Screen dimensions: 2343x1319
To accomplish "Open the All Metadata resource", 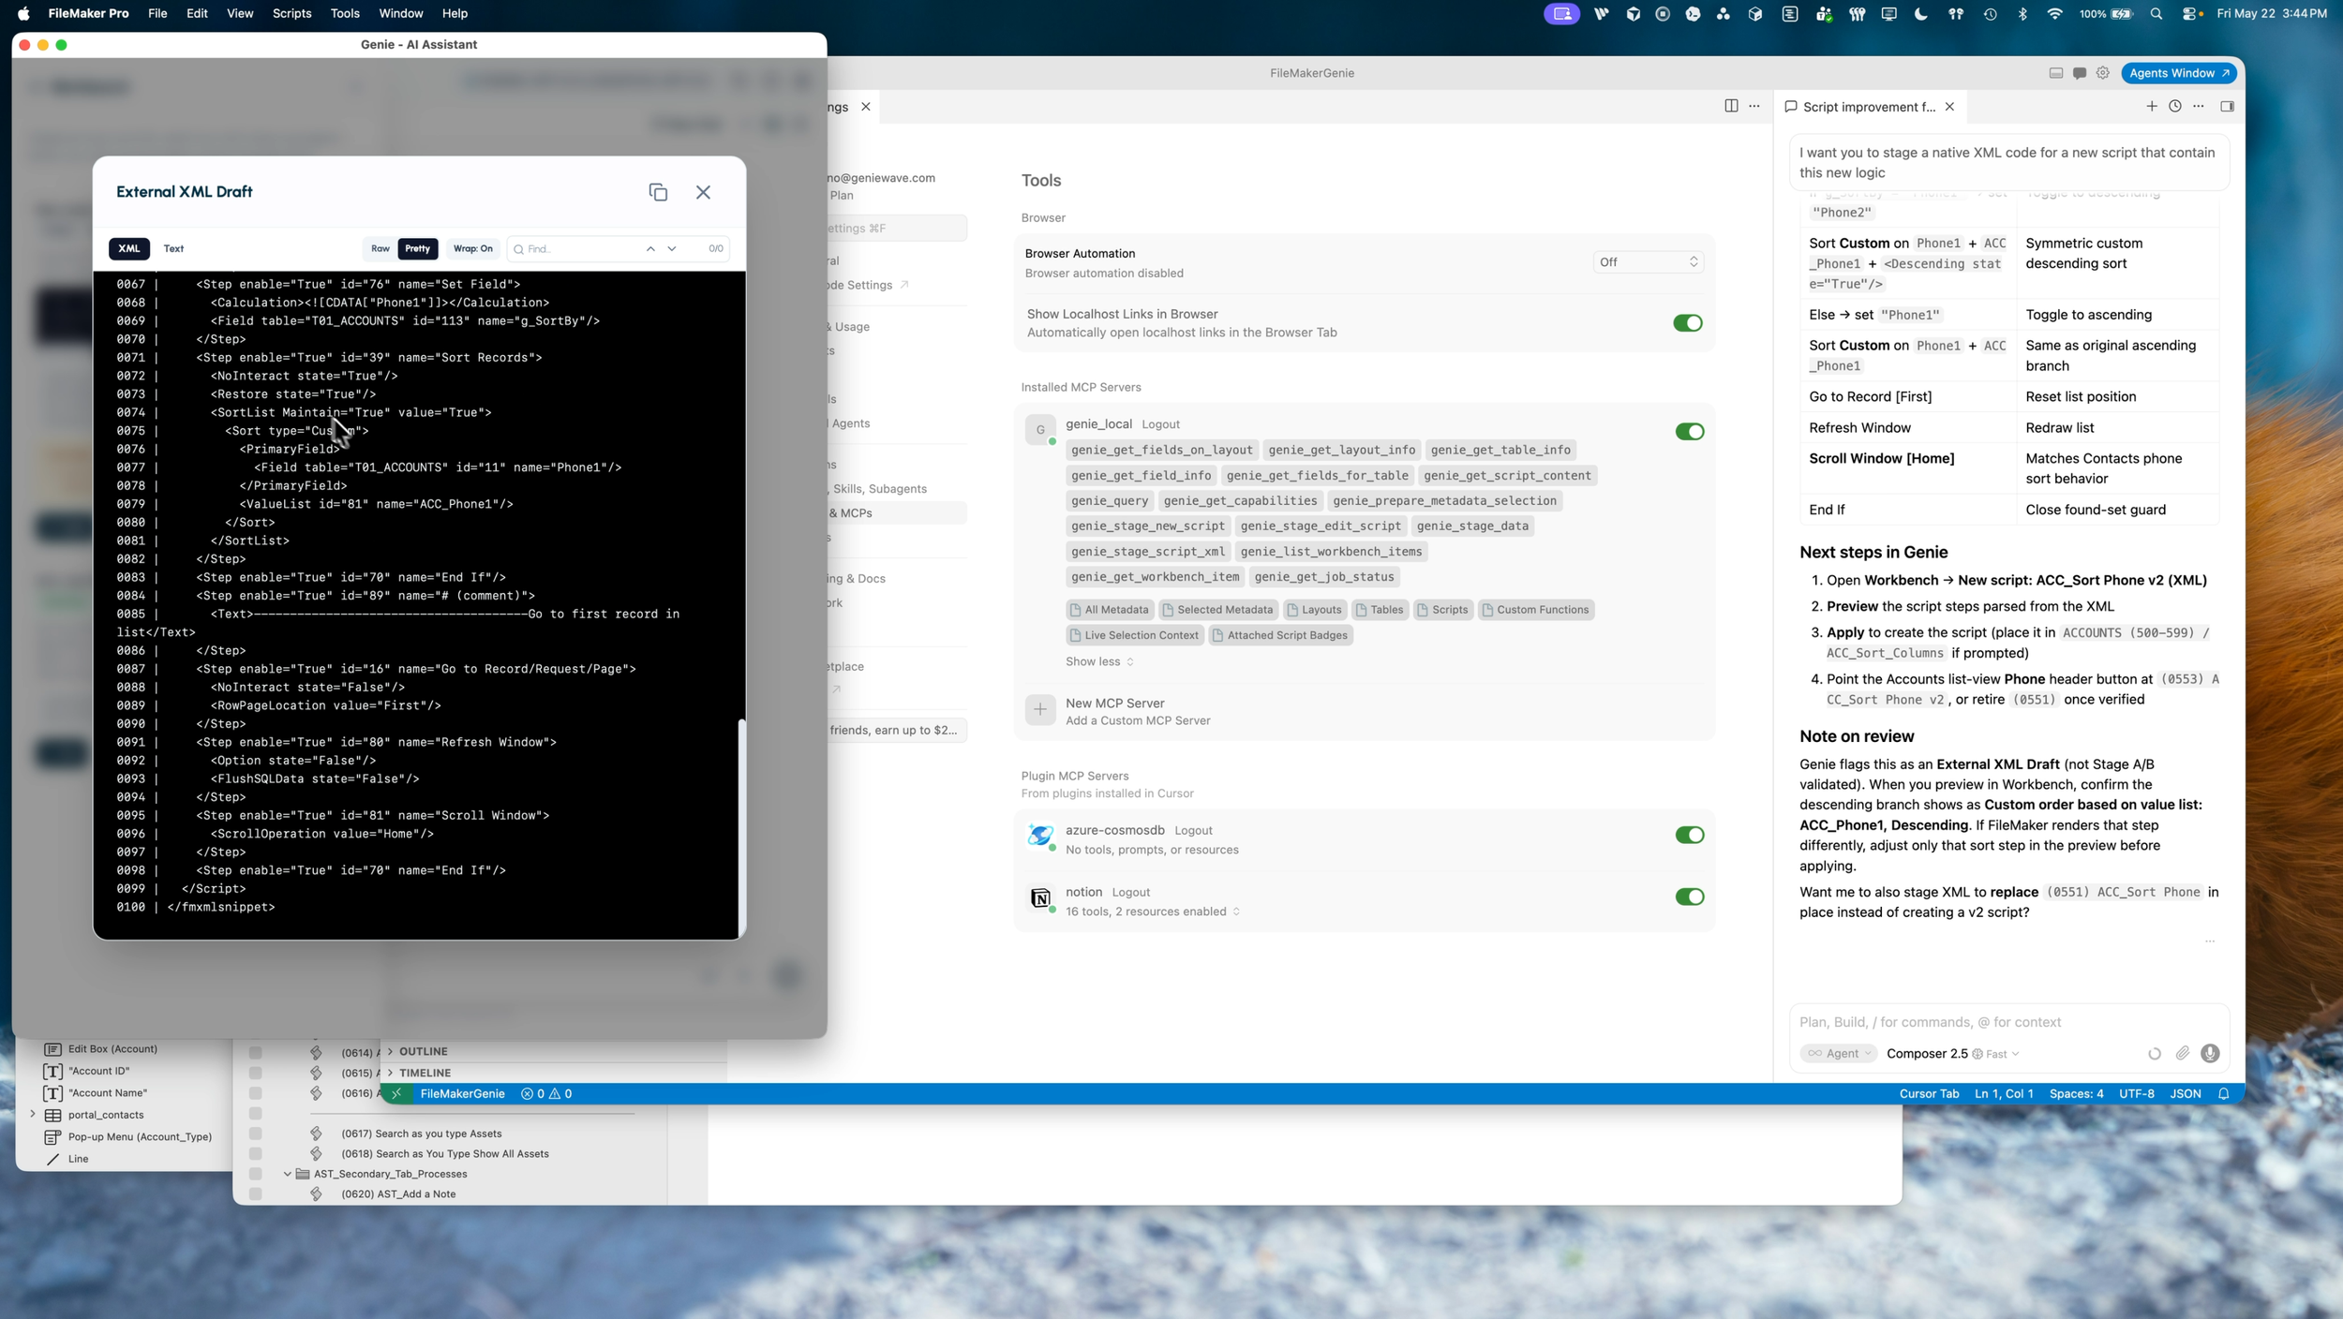I will (1109, 610).
